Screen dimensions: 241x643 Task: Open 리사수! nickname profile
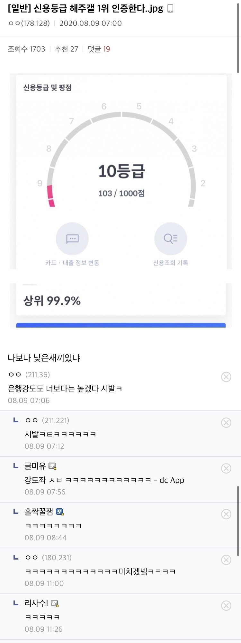36,603
